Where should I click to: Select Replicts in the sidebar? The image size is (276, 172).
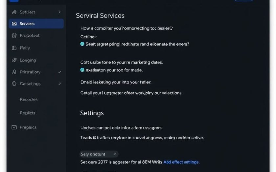[x=28, y=113]
